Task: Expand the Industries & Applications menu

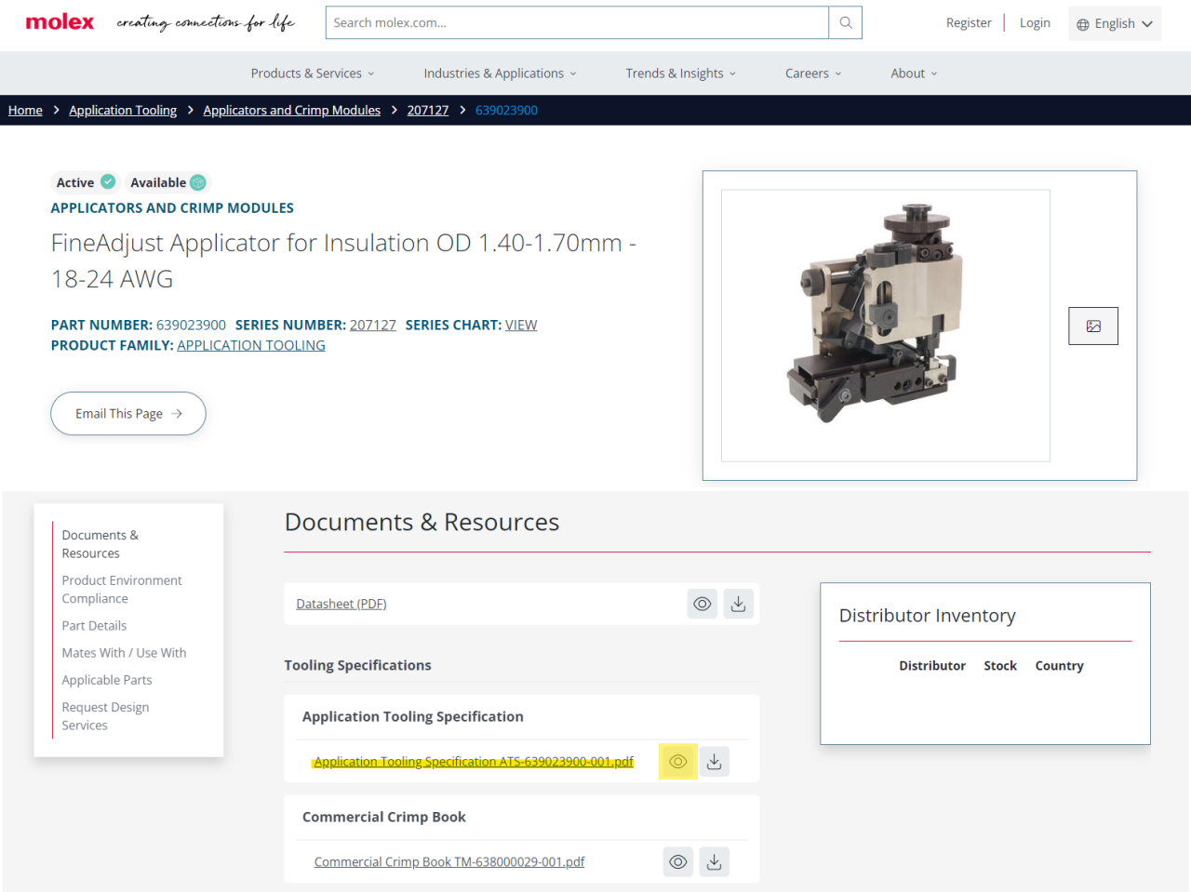Action: coord(501,73)
